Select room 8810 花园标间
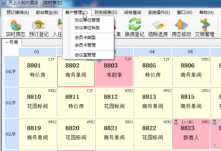 tap(37, 103)
